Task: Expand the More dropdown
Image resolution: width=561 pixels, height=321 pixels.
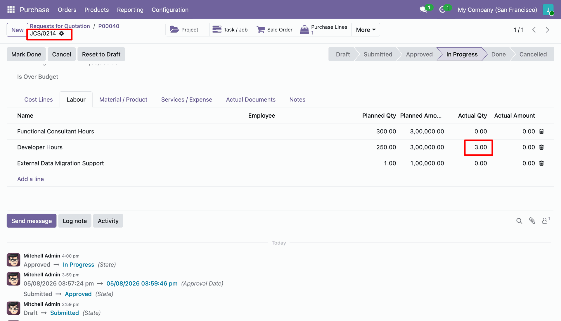Action: [366, 30]
